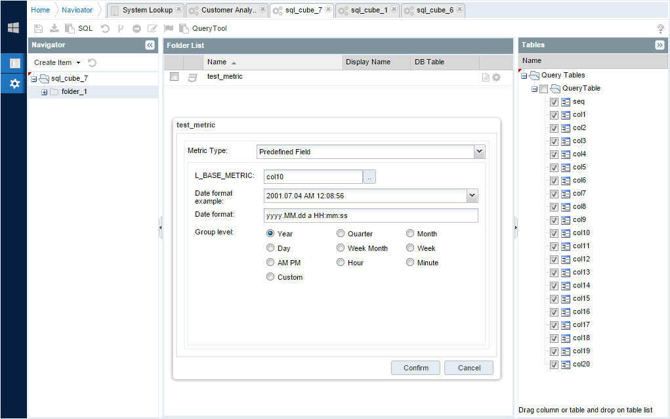Viewport: 670px width, 419px height.
Task: Collapse the Tables panel with double-arrow icon
Action: [660, 45]
